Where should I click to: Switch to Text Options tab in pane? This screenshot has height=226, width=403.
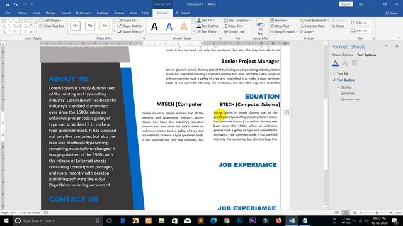tap(366, 55)
